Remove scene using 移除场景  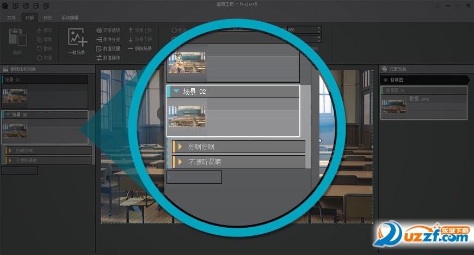140,48
